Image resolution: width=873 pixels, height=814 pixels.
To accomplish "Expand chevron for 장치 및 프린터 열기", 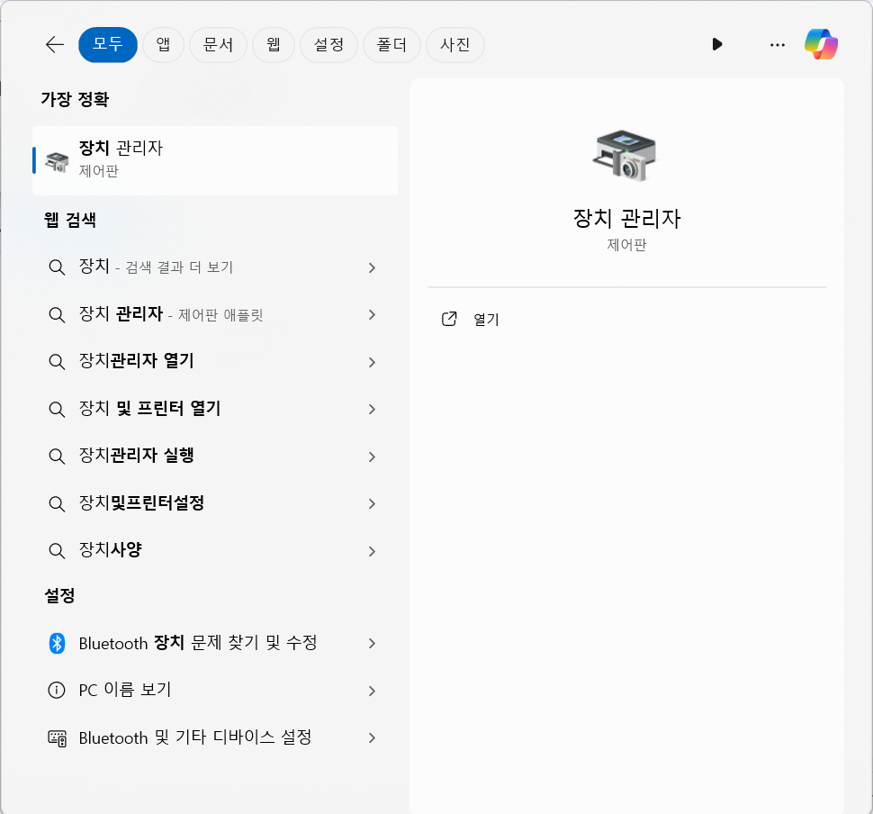I will (x=372, y=410).
